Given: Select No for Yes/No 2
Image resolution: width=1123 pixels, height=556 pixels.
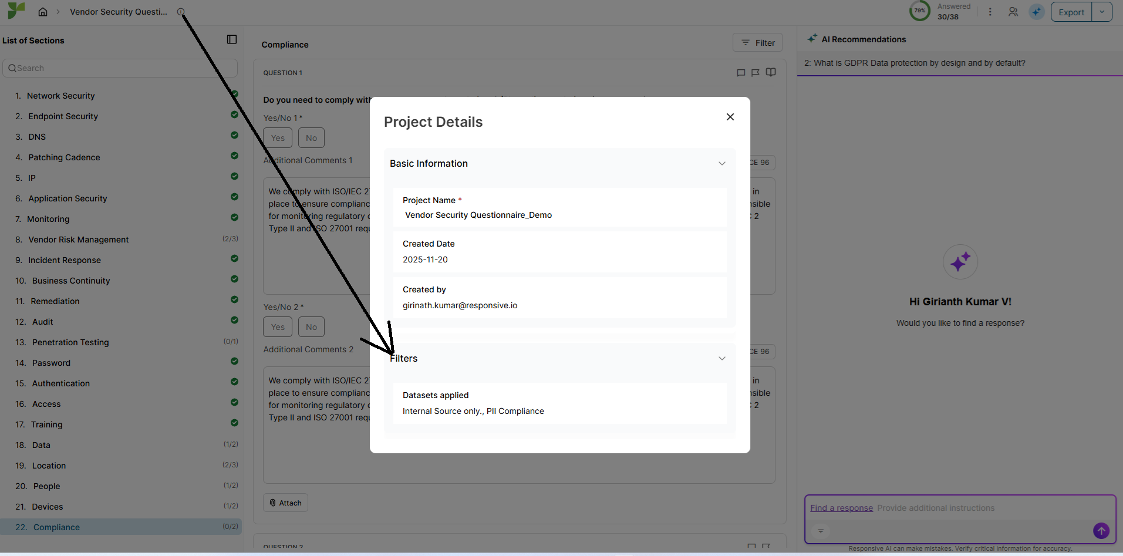Looking at the screenshot, I should [x=311, y=327].
